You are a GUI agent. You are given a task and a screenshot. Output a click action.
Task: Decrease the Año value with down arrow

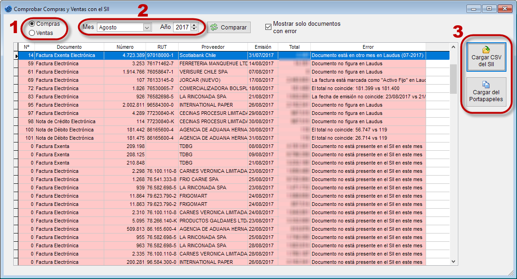(194, 29)
